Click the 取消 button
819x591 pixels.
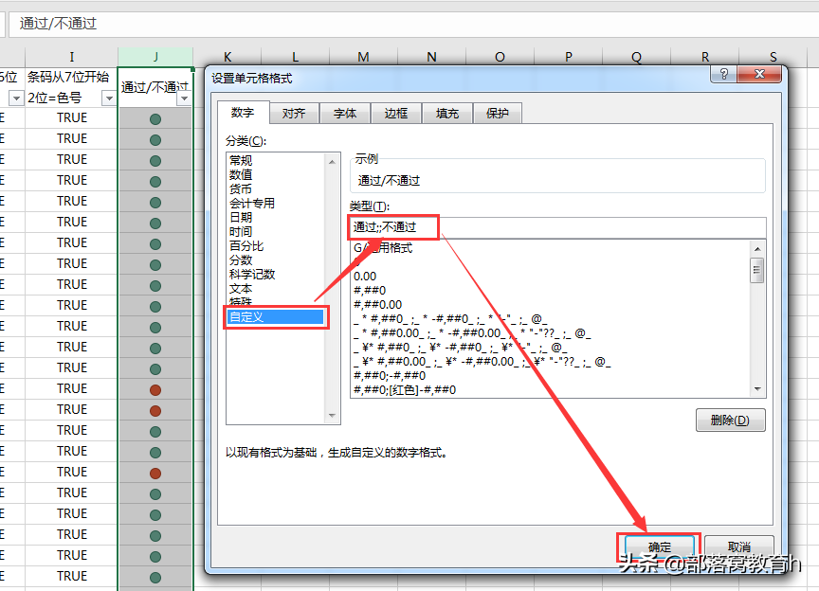tap(739, 546)
